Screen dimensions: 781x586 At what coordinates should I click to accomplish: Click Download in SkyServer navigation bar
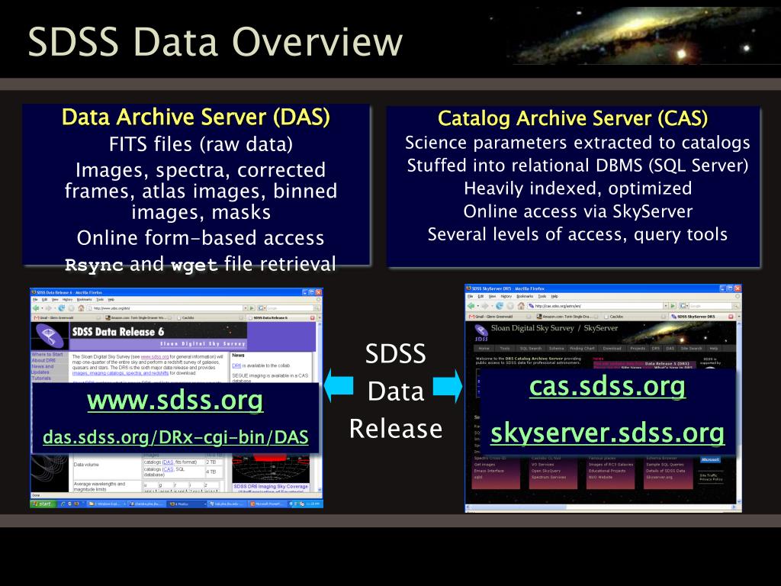(612, 348)
